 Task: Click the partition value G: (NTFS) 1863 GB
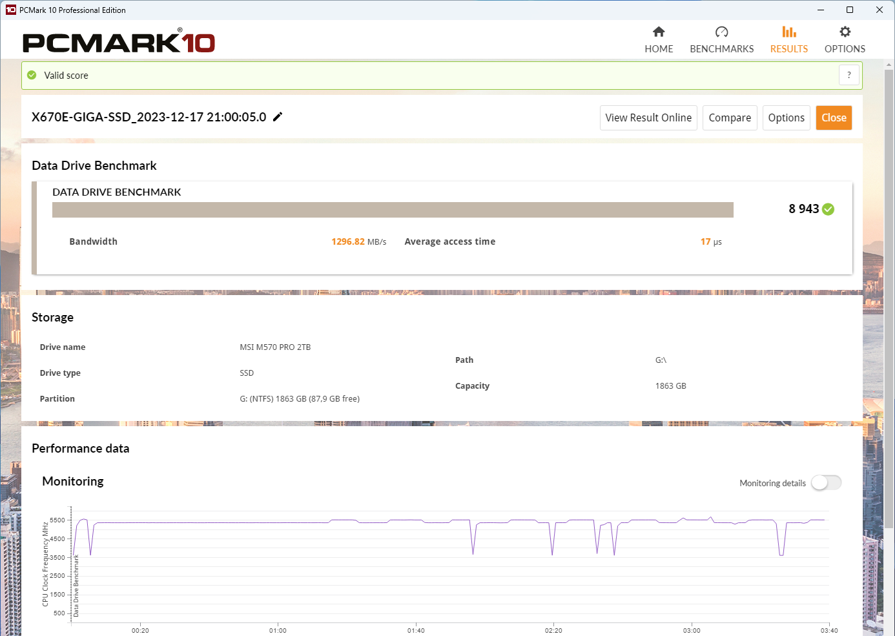click(x=300, y=398)
